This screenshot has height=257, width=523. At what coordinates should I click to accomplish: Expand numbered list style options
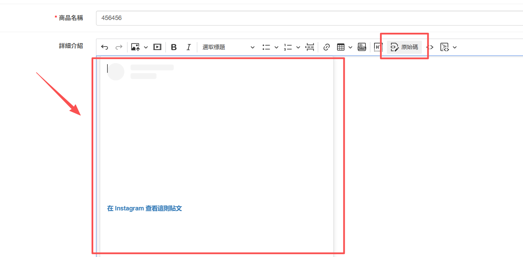[298, 47]
